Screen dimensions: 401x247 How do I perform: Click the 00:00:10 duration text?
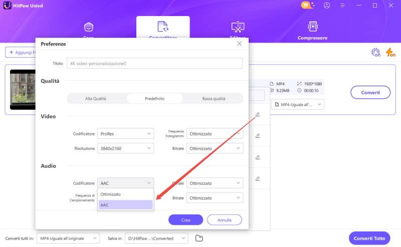tap(311, 91)
